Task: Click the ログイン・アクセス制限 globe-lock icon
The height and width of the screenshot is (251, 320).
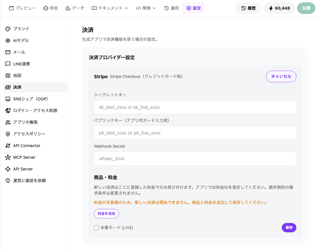Action: pyautogui.click(x=8, y=111)
